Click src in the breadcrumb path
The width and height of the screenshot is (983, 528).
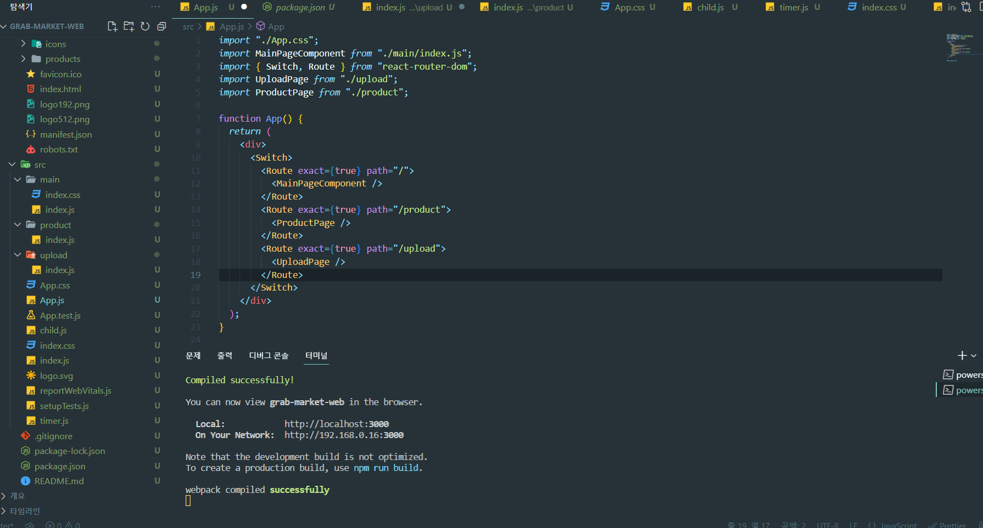pos(188,26)
